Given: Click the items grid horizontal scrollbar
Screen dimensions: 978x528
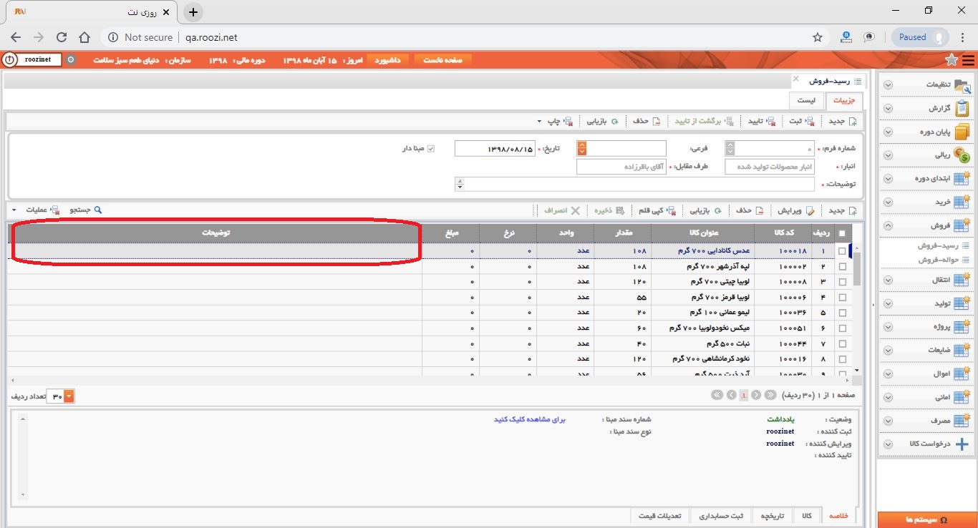Looking at the screenshot, I should click(x=430, y=380).
